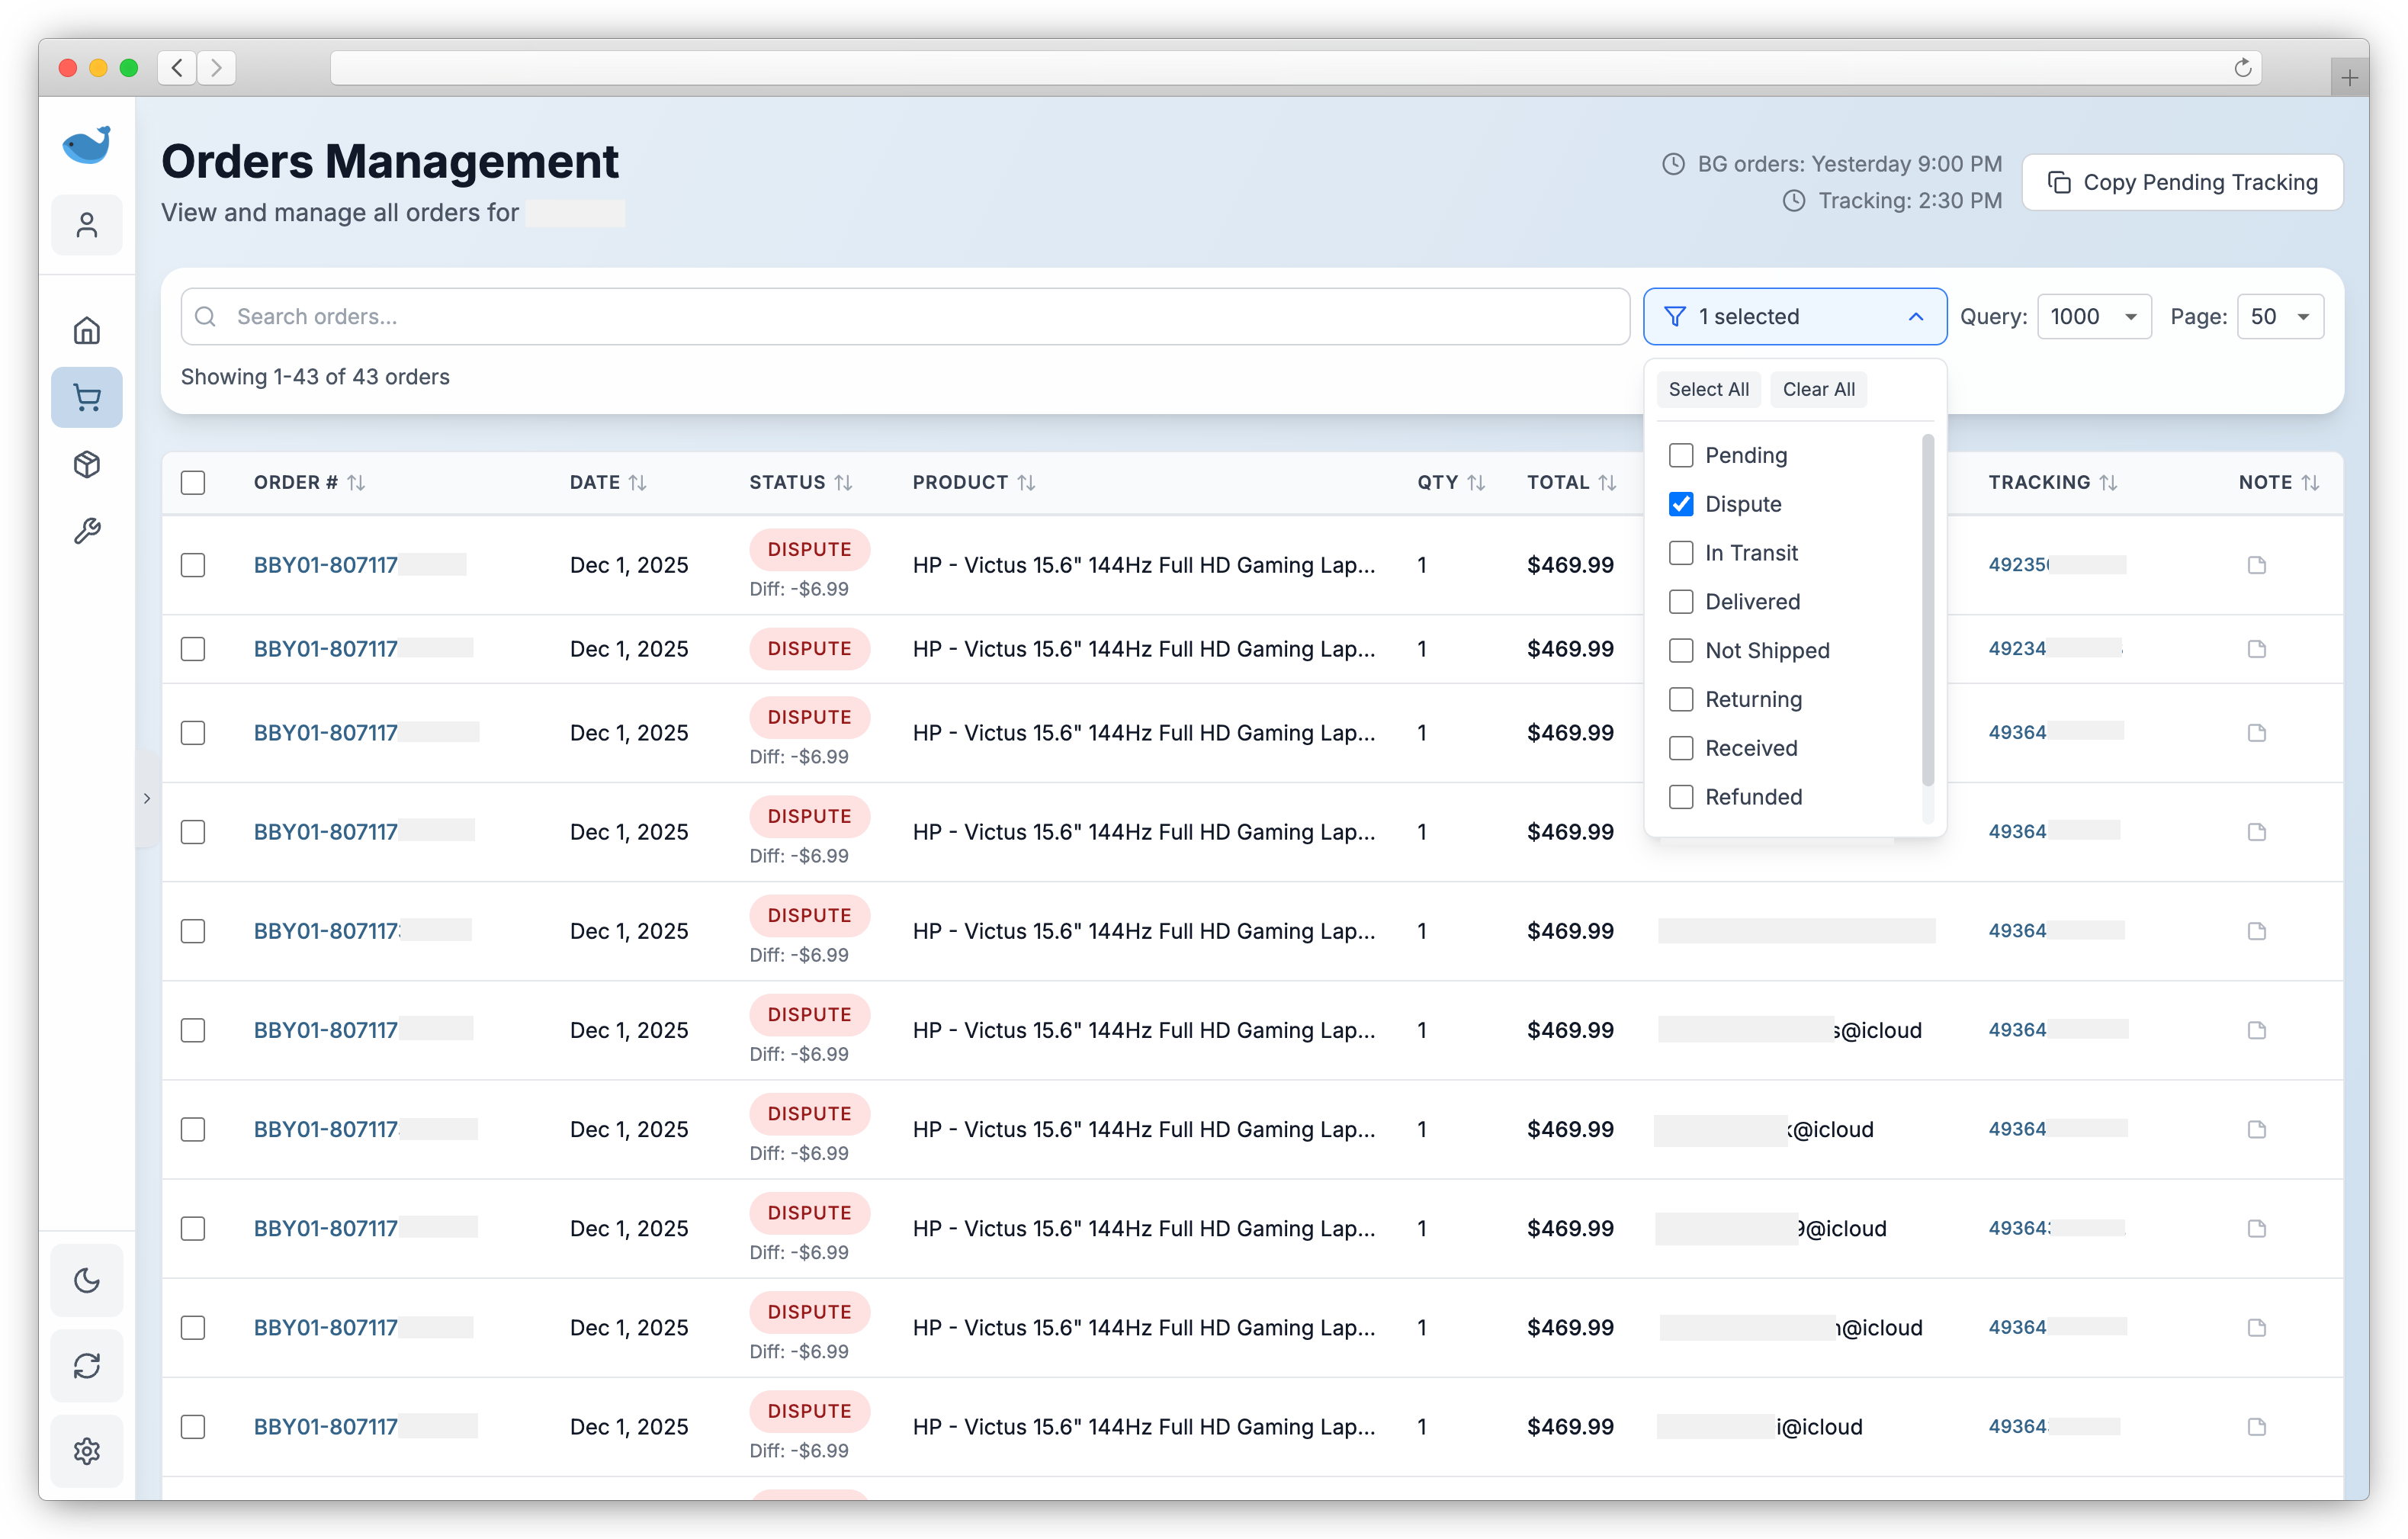This screenshot has width=2408, height=1539.
Task: Open the wrench tools icon in the sidebar
Action: pyautogui.click(x=87, y=531)
